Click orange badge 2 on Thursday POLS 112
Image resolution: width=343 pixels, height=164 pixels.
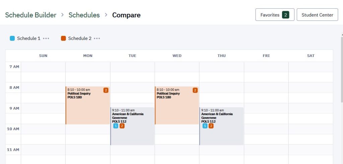(x=211, y=126)
